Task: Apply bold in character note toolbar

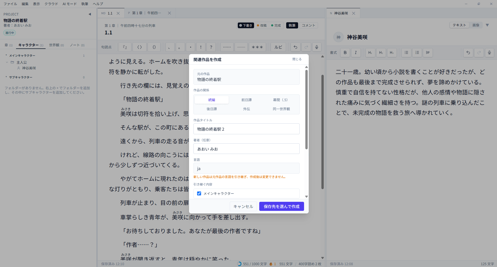Action: pos(345,53)
